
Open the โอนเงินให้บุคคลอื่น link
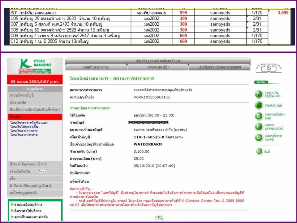(x=24, y=127)
